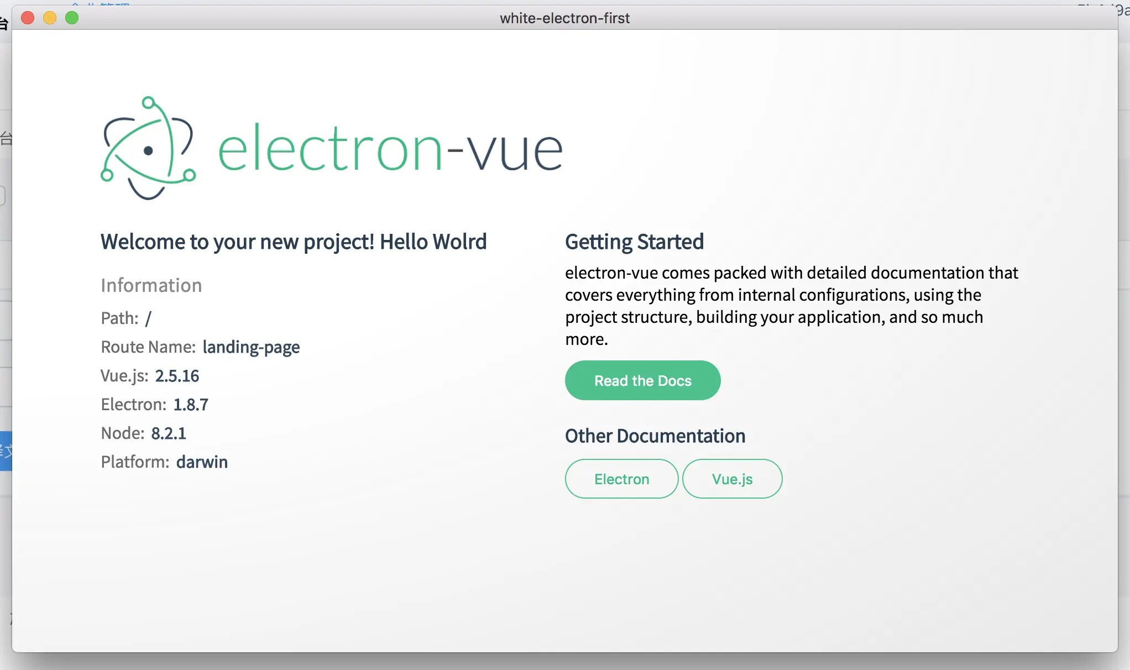Click the green fullscreen window button
This screenshot has width=1130, height=670.
(x=72, y=18)
